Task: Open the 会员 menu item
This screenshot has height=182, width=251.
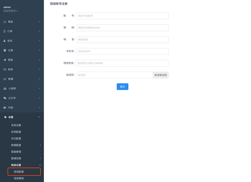Action: click(x=22, y=41)
